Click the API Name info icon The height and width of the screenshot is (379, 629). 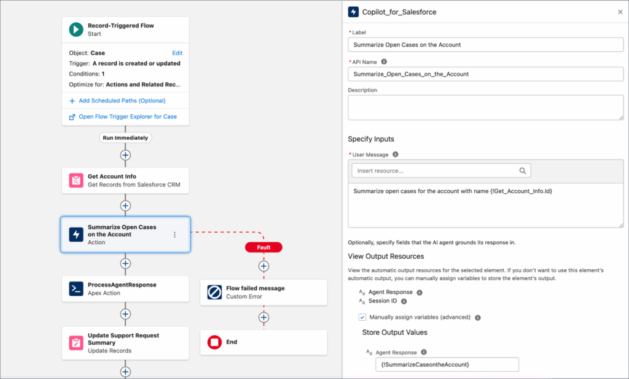point(384,62)
